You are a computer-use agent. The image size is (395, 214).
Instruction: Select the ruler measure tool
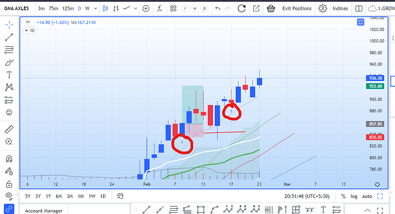click(9, 130)
